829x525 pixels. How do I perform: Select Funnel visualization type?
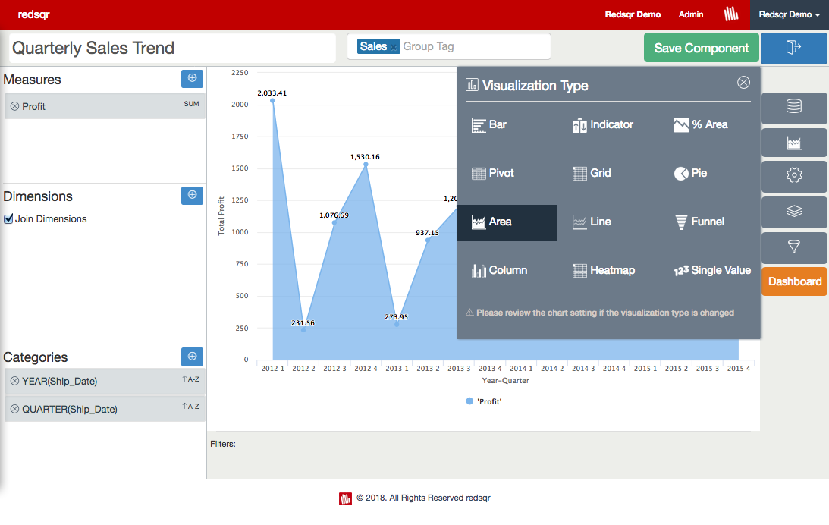[699, 222]
